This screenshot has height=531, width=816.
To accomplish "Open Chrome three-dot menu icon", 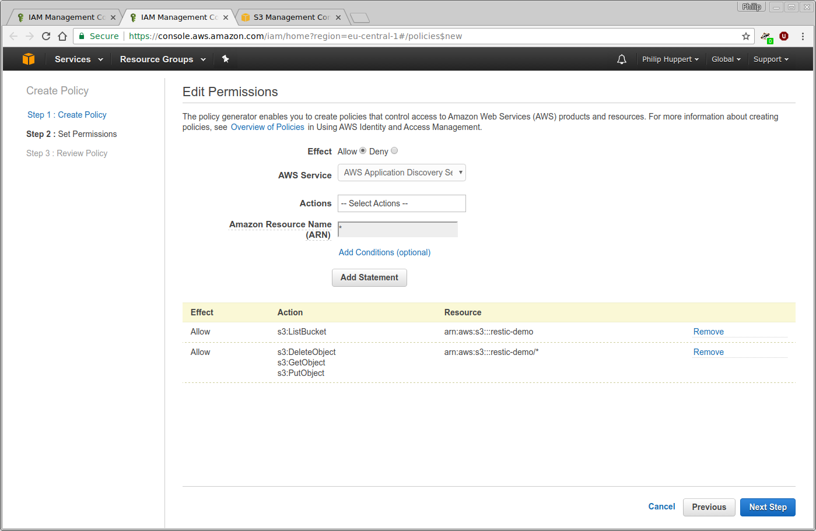I will click(x=803, y=36).
